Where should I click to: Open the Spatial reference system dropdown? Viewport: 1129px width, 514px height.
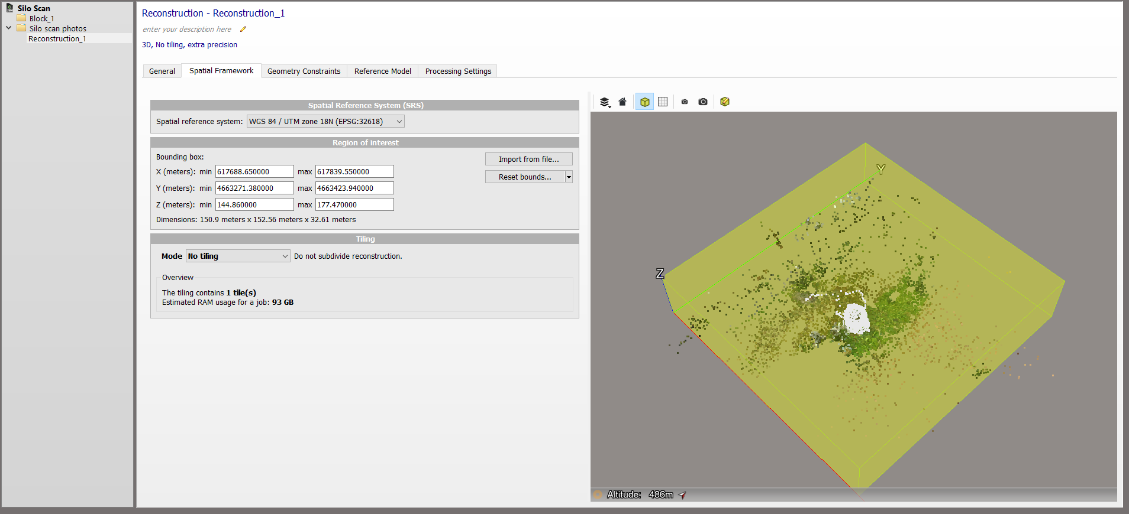pyautogui.click(x=325, y=121)
